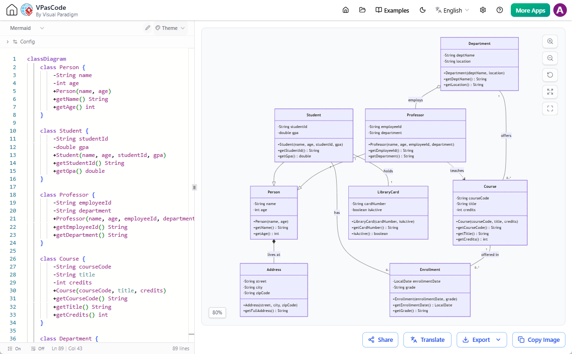The height and width of the screenshot is (354, 572).
Task: Click the pencil edit icon
Action: click(148, 28)
